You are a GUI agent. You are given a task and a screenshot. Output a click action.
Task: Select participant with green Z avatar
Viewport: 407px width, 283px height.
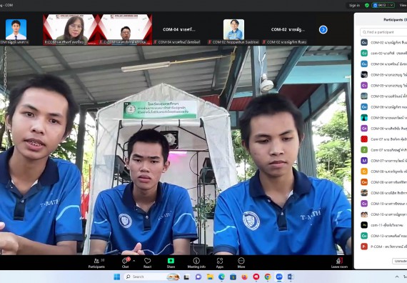pyautogui.click(x=383, y=150)
